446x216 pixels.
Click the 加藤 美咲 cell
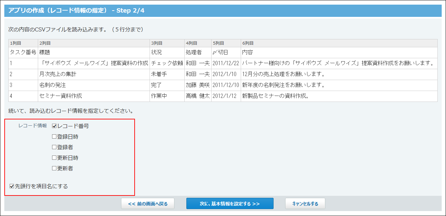click(198, 85)
